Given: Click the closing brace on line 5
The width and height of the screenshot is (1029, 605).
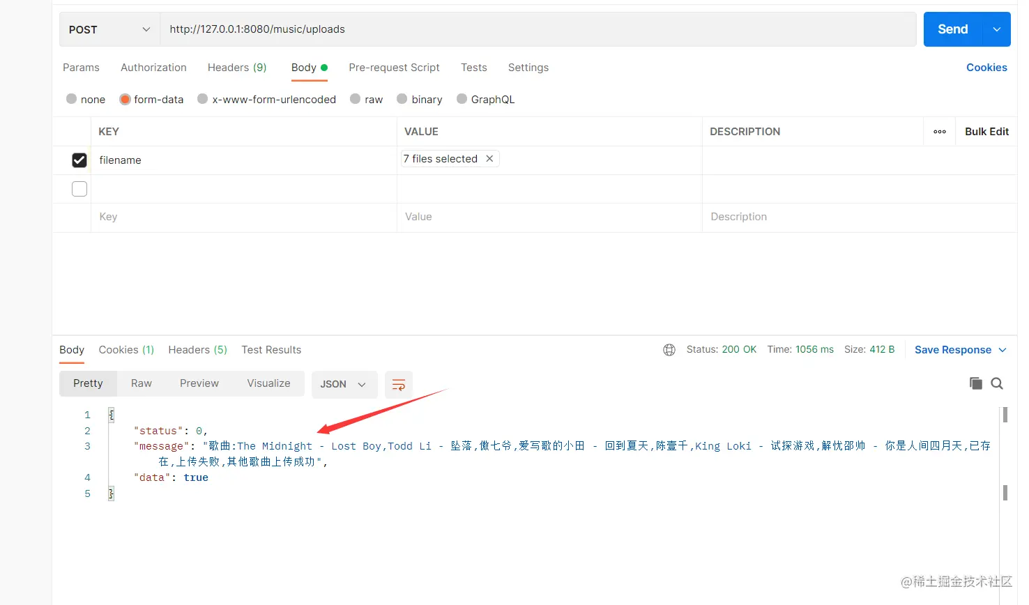Looking at the screenshot, I should [x=111, y=493].
